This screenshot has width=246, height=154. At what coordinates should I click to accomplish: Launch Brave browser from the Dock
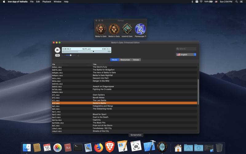tap(110, 147)
